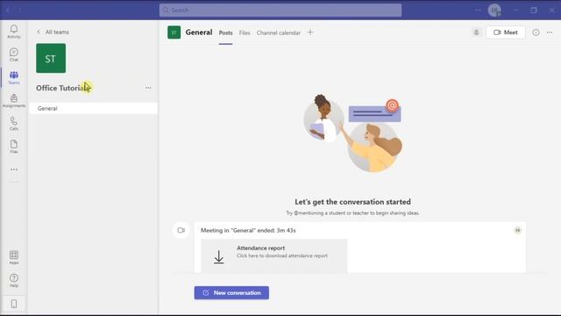This screenshot has height=316, width=561.
Task: Show more apps via sidebar ellipsis
Action: click(x=14, y=169)
